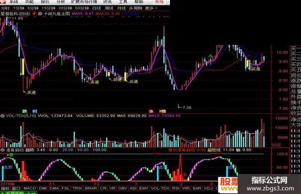Select the EMV indicator tab
This screenshot has height=194, width=301.
[x=144, y=189]
